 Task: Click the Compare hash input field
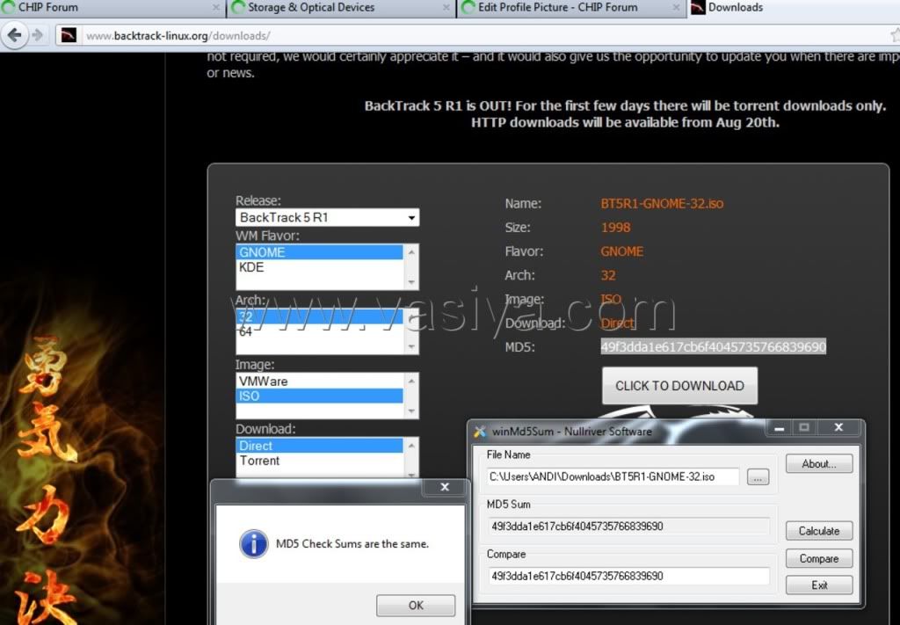tap(628, 577)
